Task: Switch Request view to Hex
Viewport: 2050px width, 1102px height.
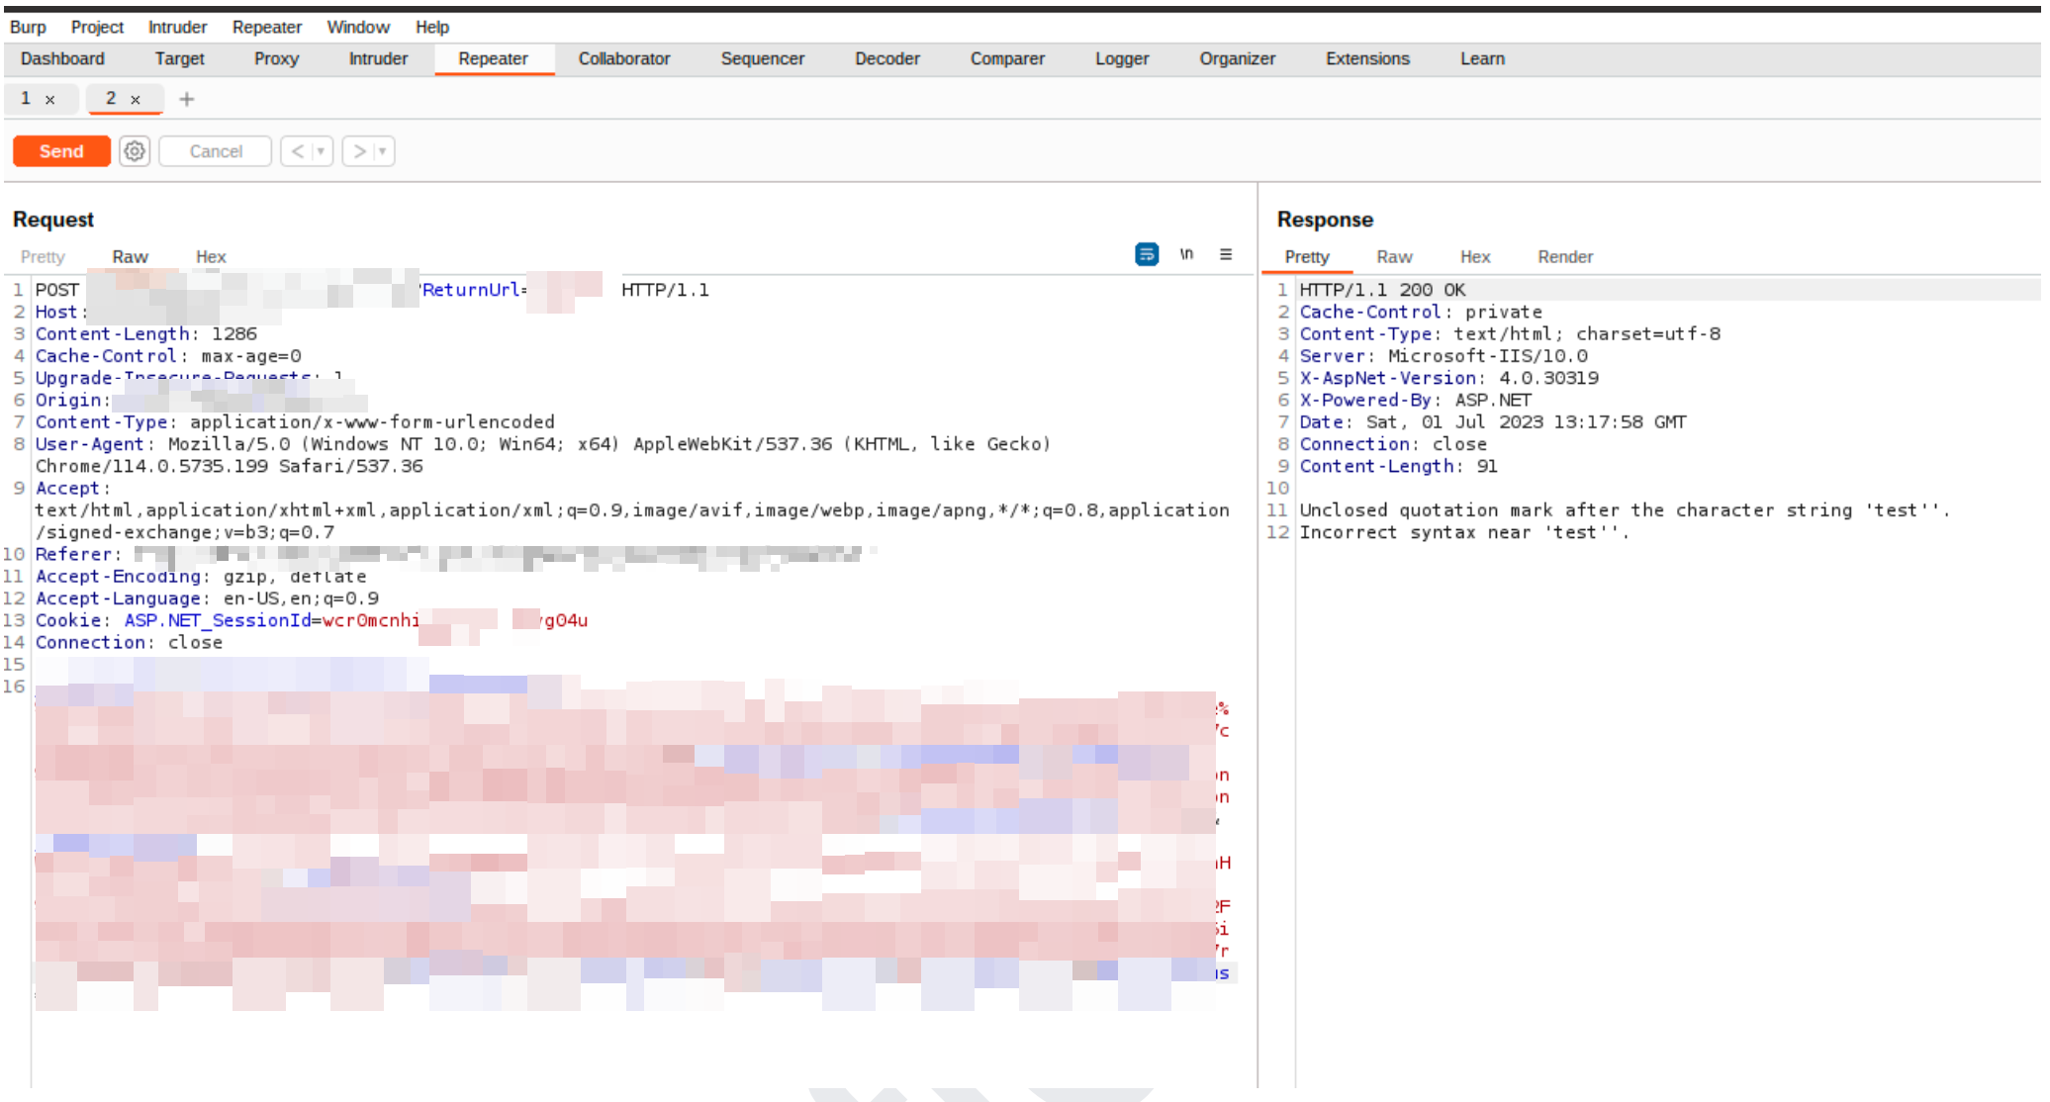Action: 211,256
